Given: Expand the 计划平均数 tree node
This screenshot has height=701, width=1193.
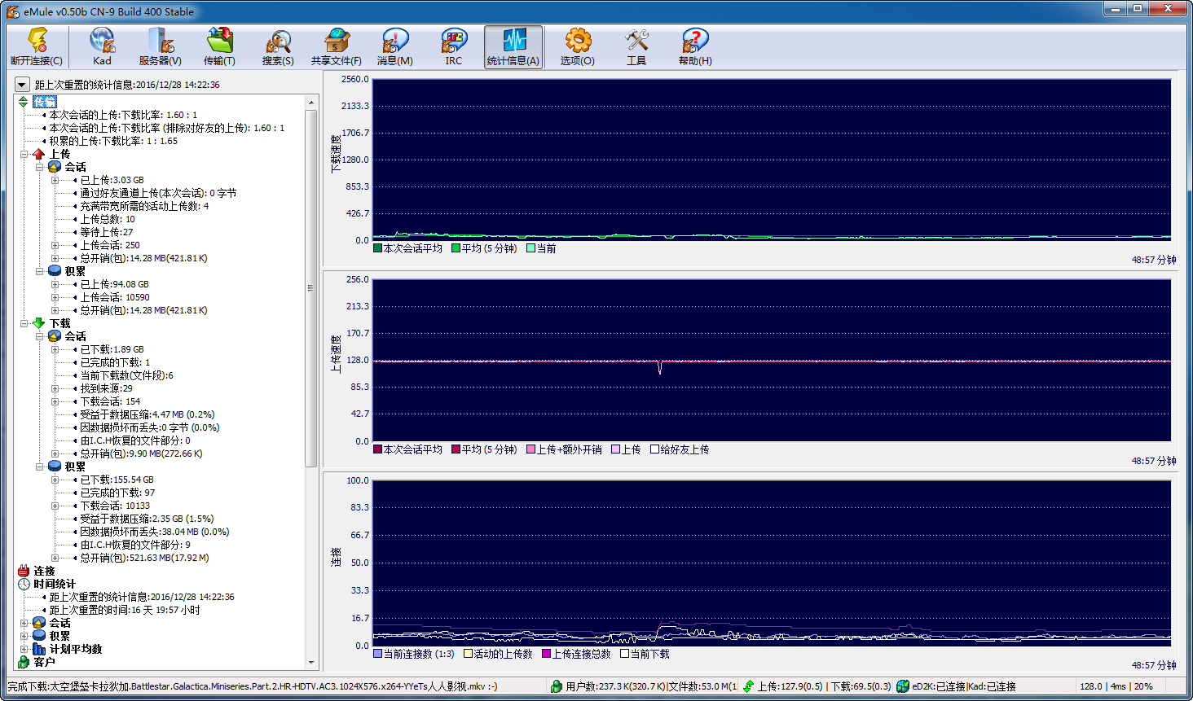Looking at the screenshot, I should (x=24, y=649).
